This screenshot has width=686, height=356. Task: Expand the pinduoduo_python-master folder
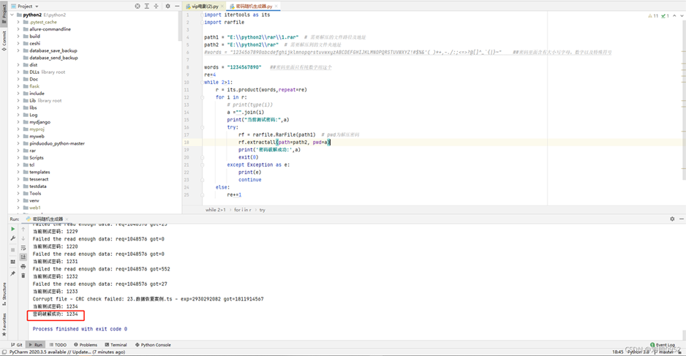point(18,143)
